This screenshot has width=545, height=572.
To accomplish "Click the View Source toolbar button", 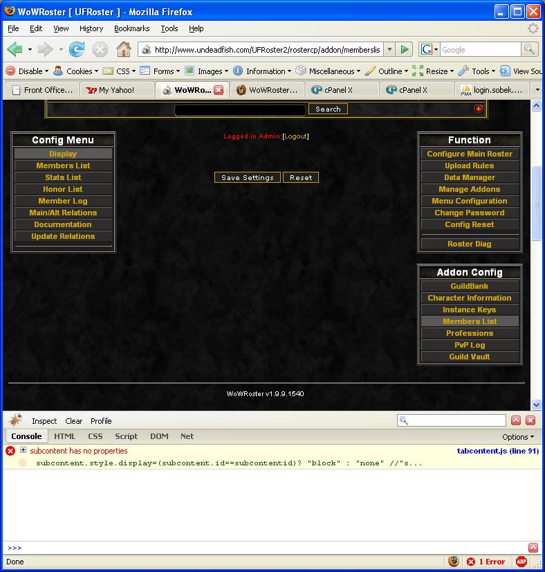I will pos(521,71).
